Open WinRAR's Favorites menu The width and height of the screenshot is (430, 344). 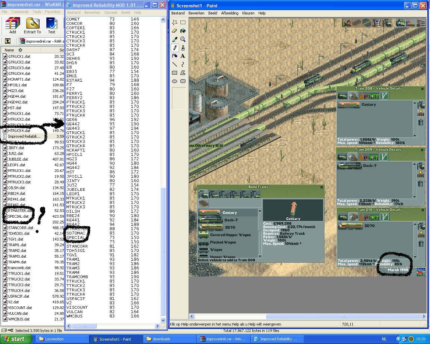coord(53,12)
